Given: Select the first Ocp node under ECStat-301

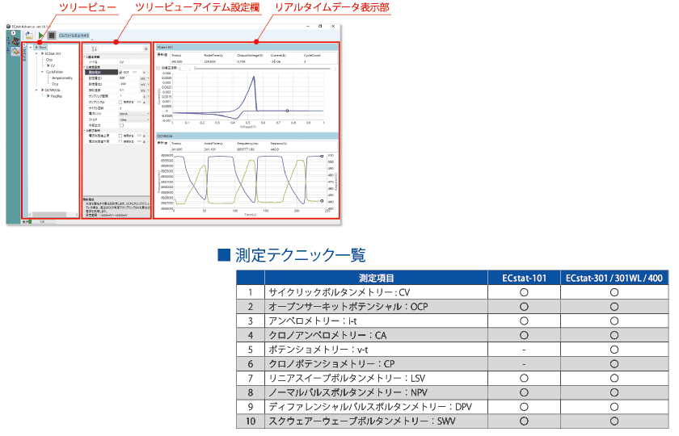Looking at the screenshot, I should [49, 60].
